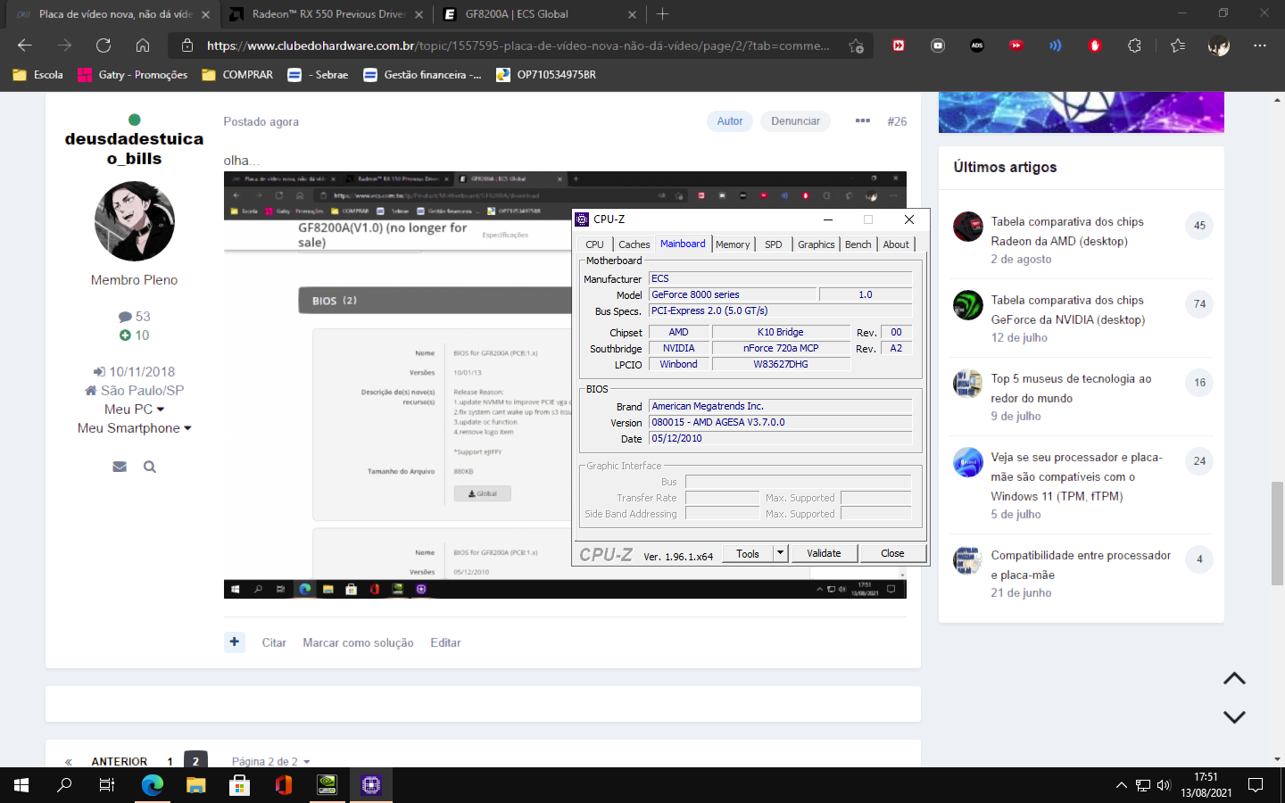1285x803 pixels.
Task: Open the Gatry Promoções bookmark
Action: click(133, 75)
